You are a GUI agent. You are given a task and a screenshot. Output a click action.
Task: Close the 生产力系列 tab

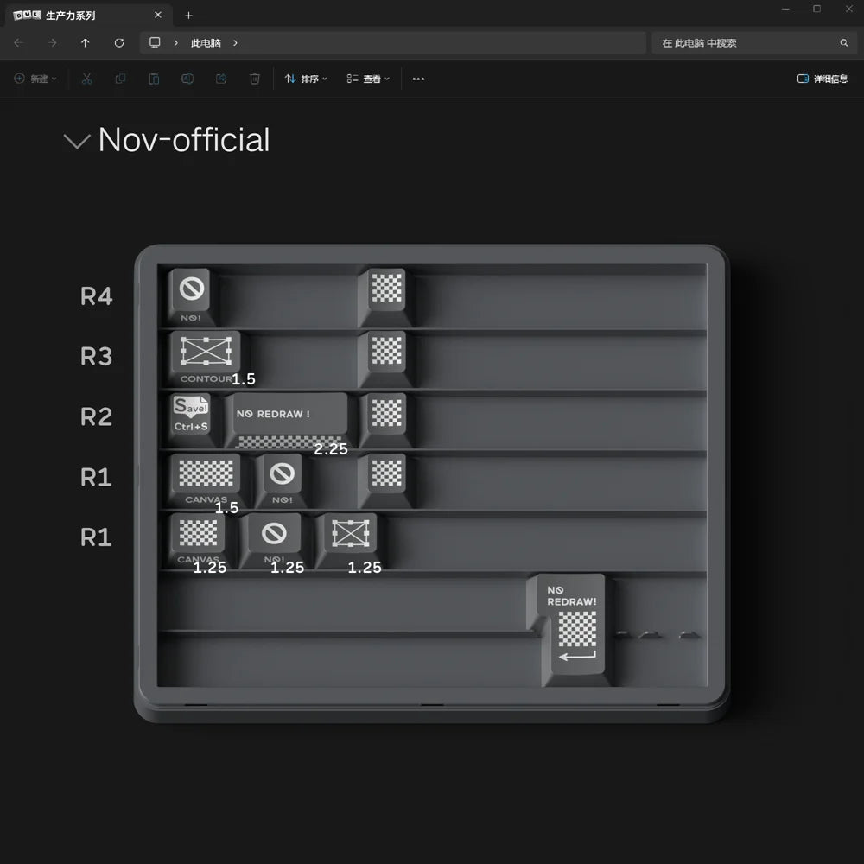158,16
